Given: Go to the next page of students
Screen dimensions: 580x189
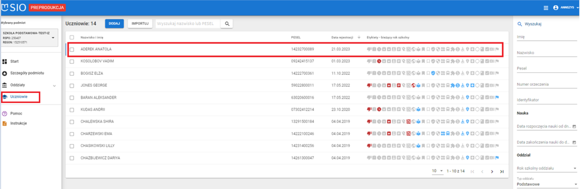Looking at the screenshot, I should (492, 171).
